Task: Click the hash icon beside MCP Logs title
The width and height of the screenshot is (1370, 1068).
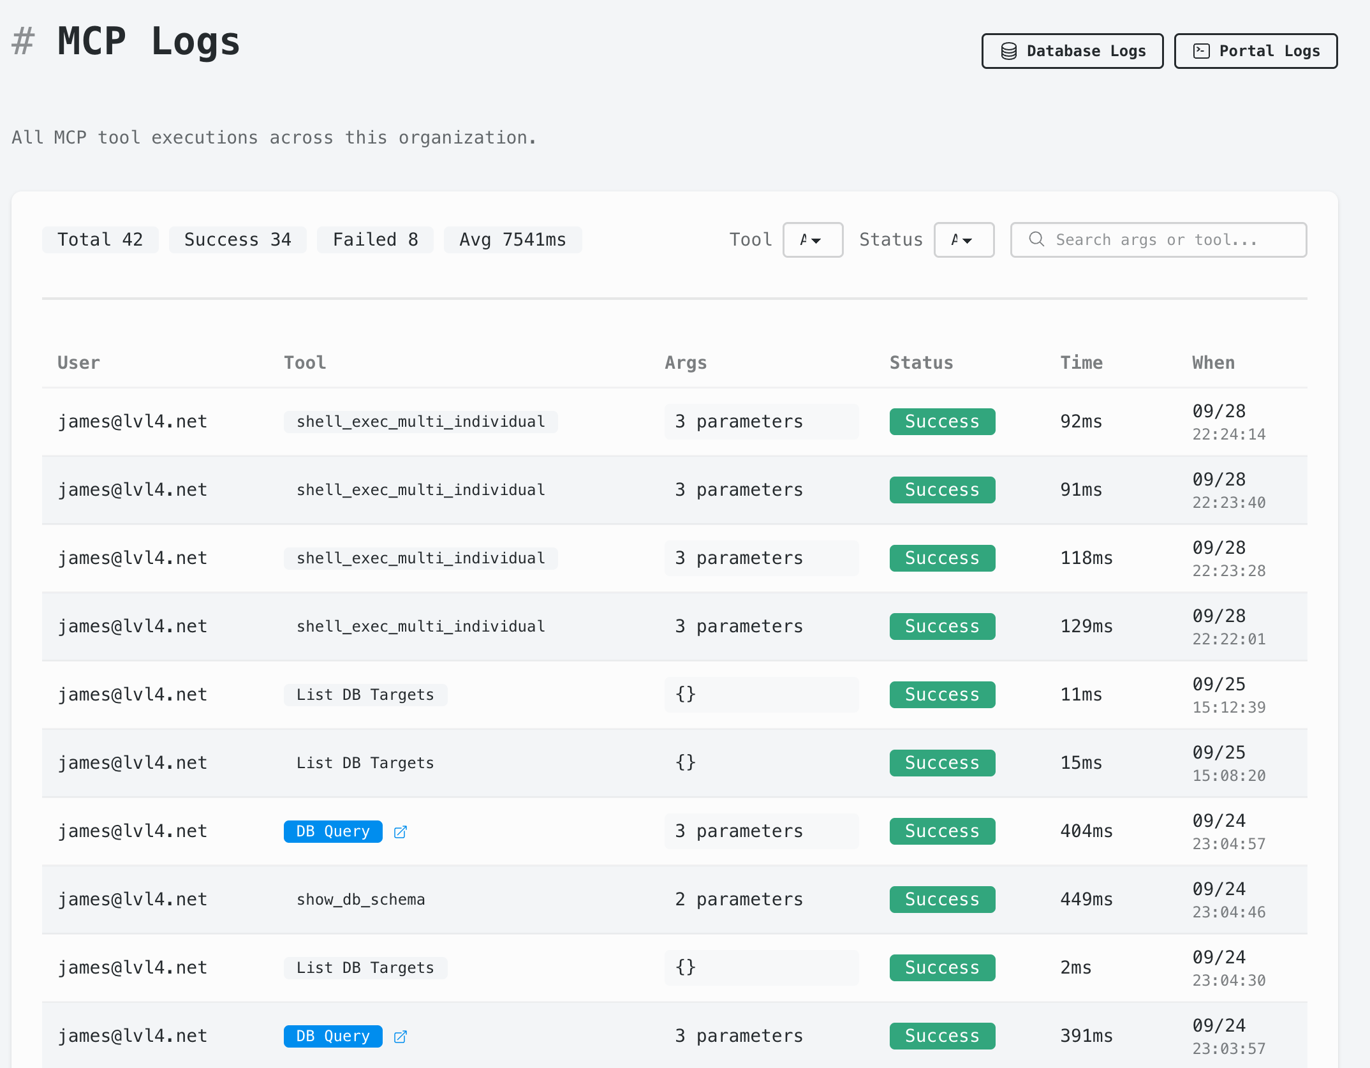Action: point(22,41)
